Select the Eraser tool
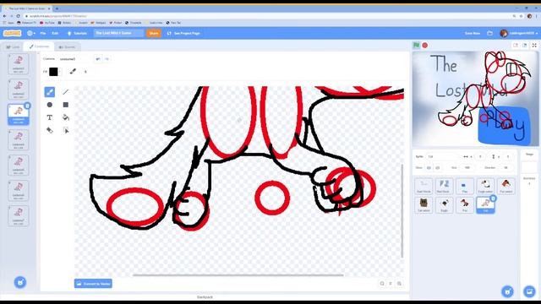This screenshot has height=304, width=541. coord(50,130)
